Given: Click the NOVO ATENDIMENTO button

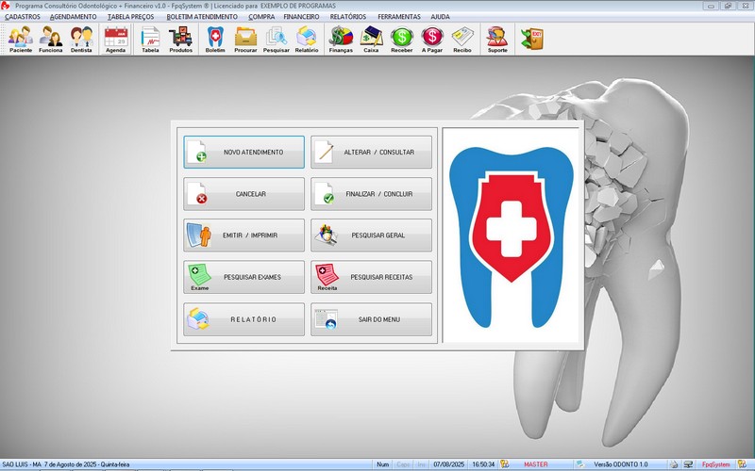Looking at the screenshot, I should [x=244, y=152].
